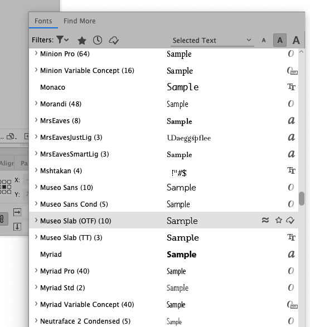Image resolution: width=310 pixels, height=327 pixels.
Task: Click the Type 1 icon on Myriad row
Action: tap(292, 254)
